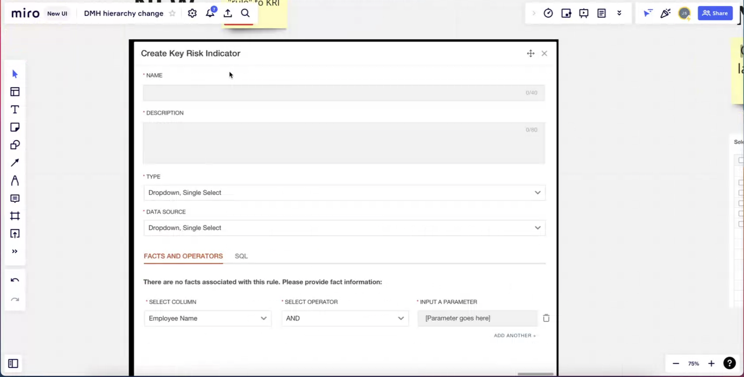Click the ADD ANOTHER link

(514, 335)
